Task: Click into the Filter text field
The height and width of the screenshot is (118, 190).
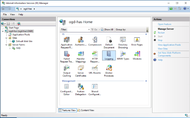Action: pos(78,29)
